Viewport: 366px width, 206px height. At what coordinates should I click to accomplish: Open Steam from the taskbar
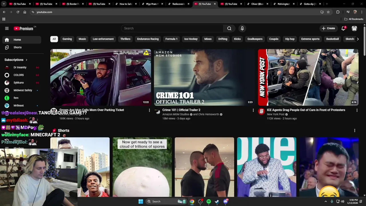pos(217,201)
